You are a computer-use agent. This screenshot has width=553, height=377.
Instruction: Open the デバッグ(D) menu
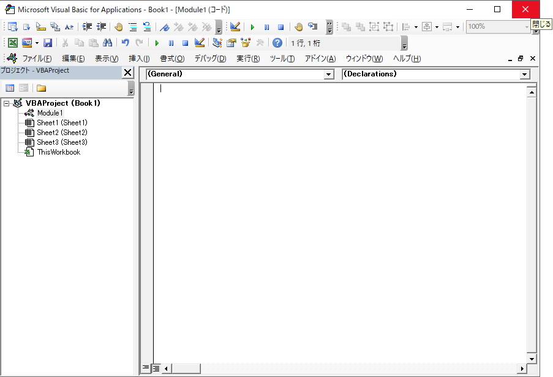point(210,59)
